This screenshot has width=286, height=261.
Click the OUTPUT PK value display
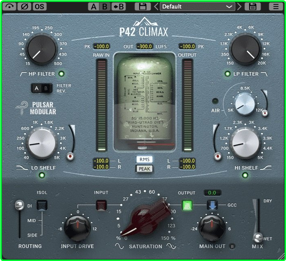point(187,47)
